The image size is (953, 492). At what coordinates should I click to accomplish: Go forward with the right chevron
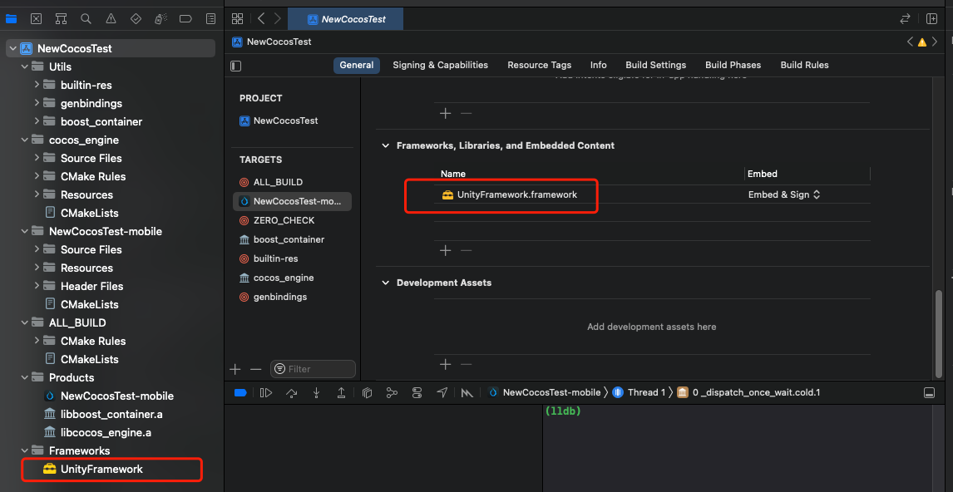[x=278, y=19]
